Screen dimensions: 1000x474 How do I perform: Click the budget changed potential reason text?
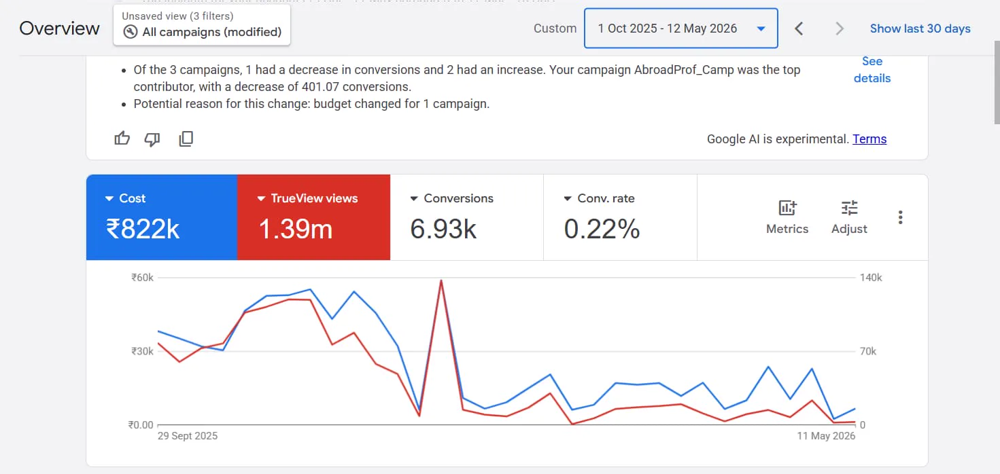[311, 104]
